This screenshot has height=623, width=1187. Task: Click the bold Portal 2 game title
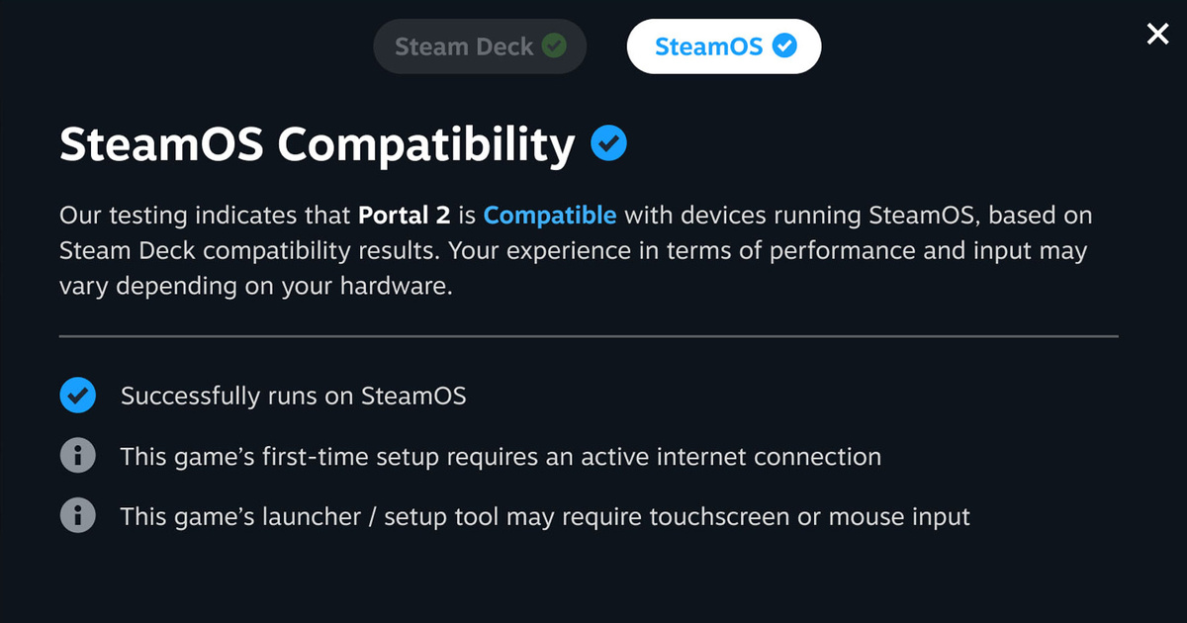(406, 215)
